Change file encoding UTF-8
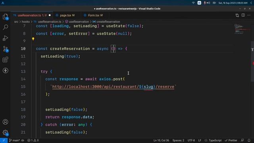 coord(191,140)
